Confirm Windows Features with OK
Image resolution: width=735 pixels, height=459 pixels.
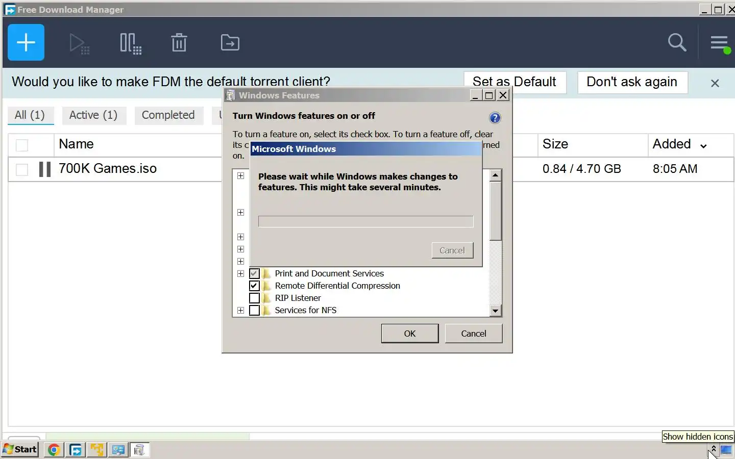click(410, 334)
